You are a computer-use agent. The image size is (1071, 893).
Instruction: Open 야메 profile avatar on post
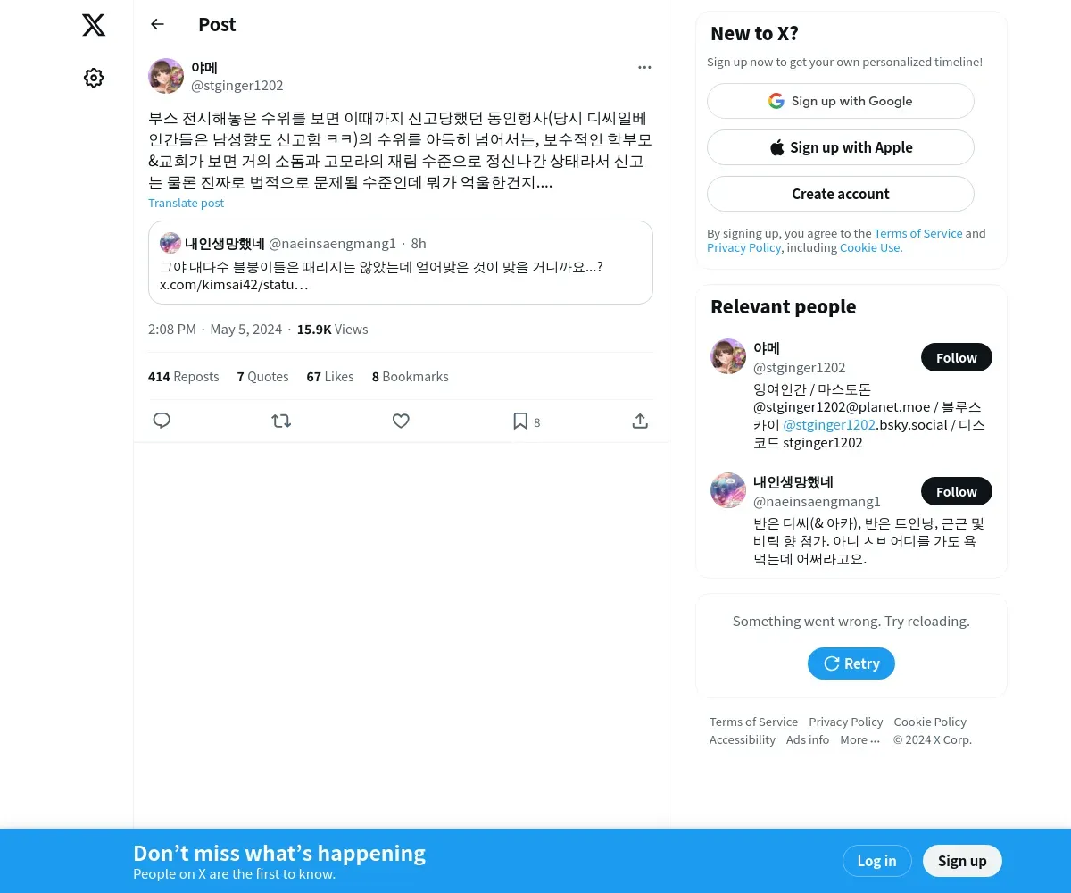[166, 76]
